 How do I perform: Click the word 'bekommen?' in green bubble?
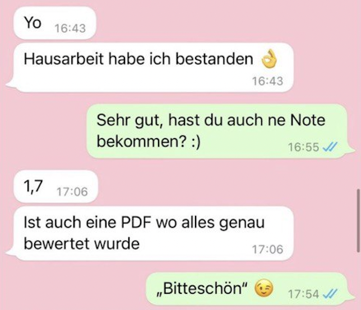click(x=142, y=141)
